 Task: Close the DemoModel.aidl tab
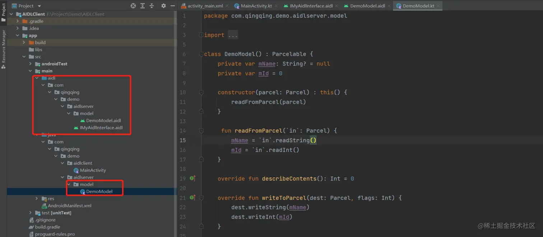click(389, 6)
